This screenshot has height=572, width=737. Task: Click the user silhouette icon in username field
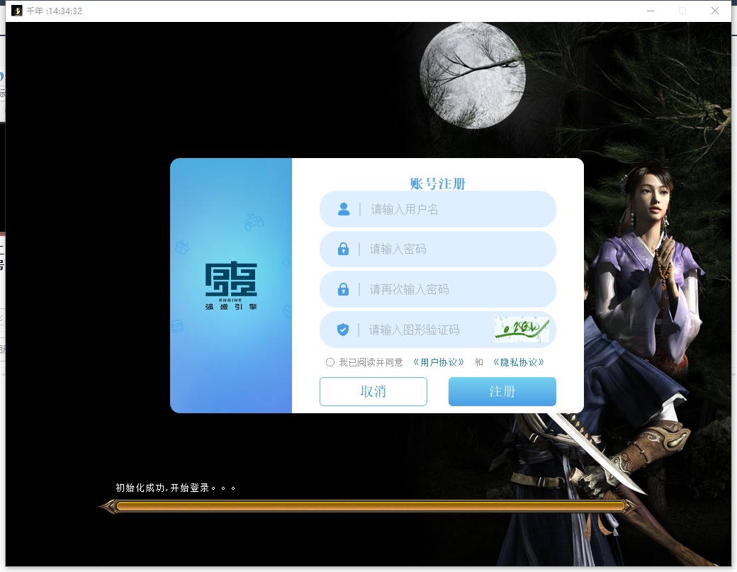point(344,209)
